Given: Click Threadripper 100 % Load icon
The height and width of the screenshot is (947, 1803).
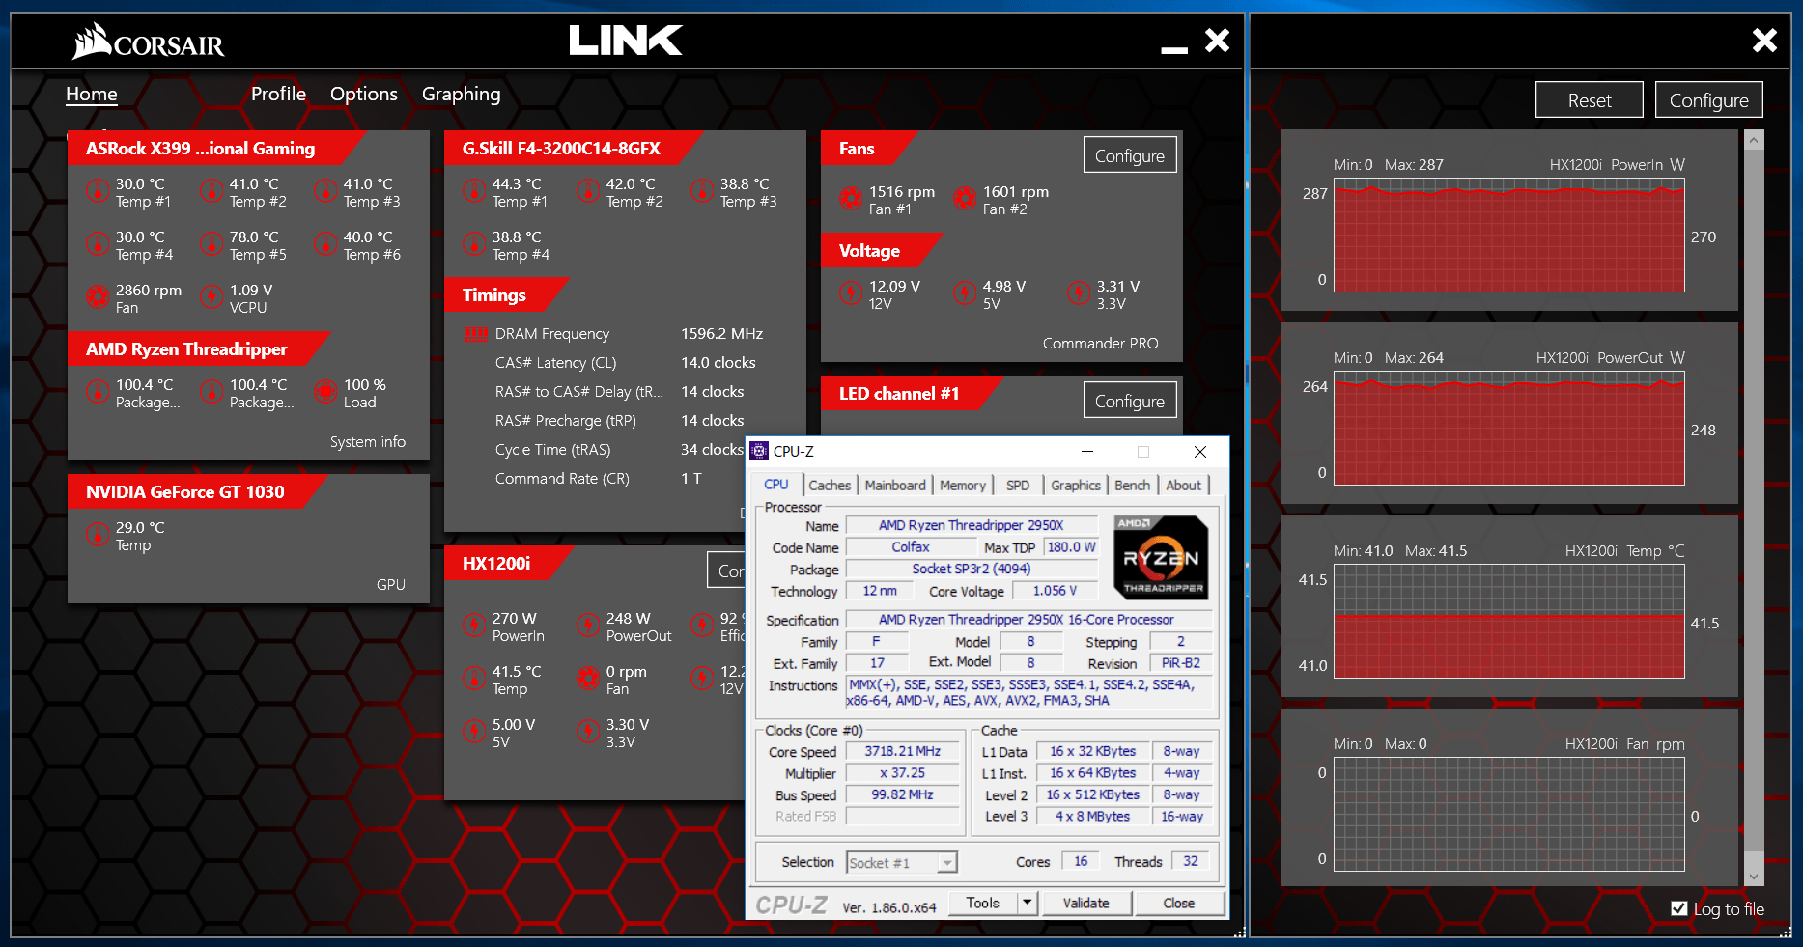Looking at the screenshot, I should (x=325, y=392).
